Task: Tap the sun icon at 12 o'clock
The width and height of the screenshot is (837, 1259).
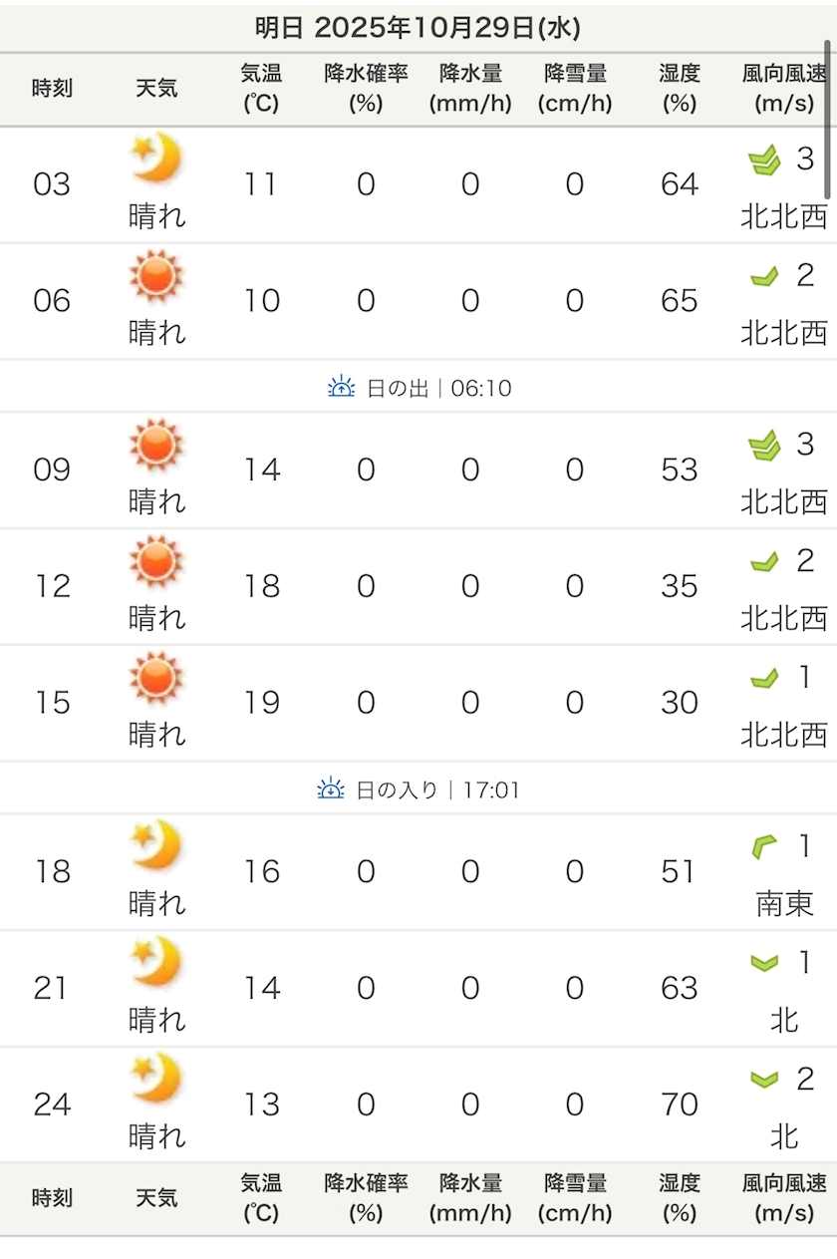Action: pos(156,561)
